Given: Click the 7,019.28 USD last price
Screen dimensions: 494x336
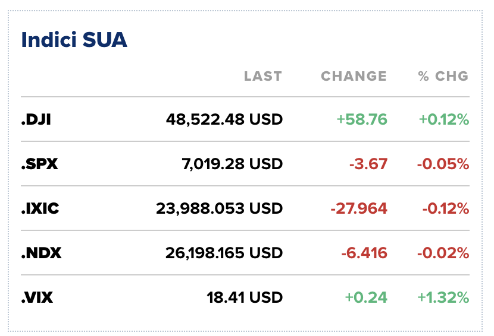Looking at the screenshot, I should (x=232, y=164).
